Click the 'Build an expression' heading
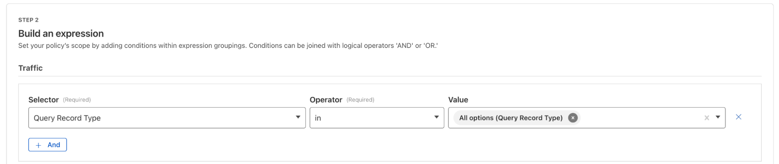This screenshot has height=164, width=779. pos(61,34)
